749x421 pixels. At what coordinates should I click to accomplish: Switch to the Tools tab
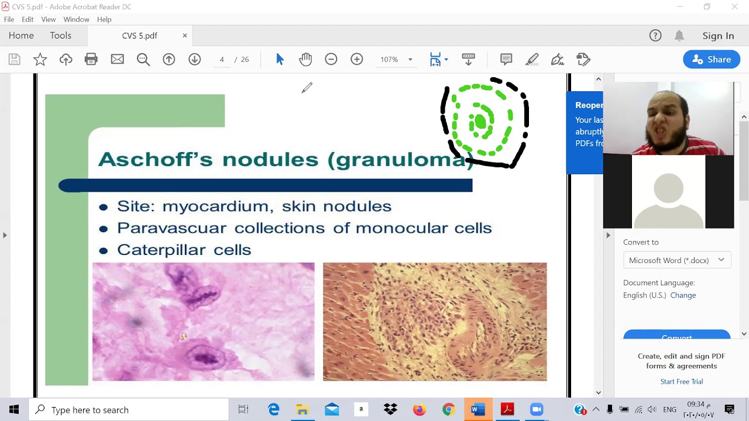pos(60,36)
